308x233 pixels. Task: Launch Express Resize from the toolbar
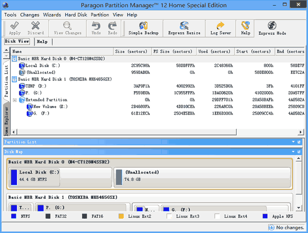click(x=184, y=28)
